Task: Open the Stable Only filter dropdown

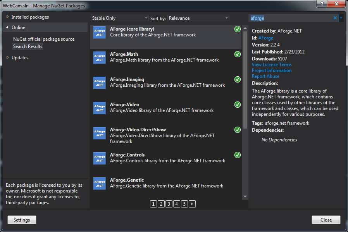Action: tap(119, 18)
